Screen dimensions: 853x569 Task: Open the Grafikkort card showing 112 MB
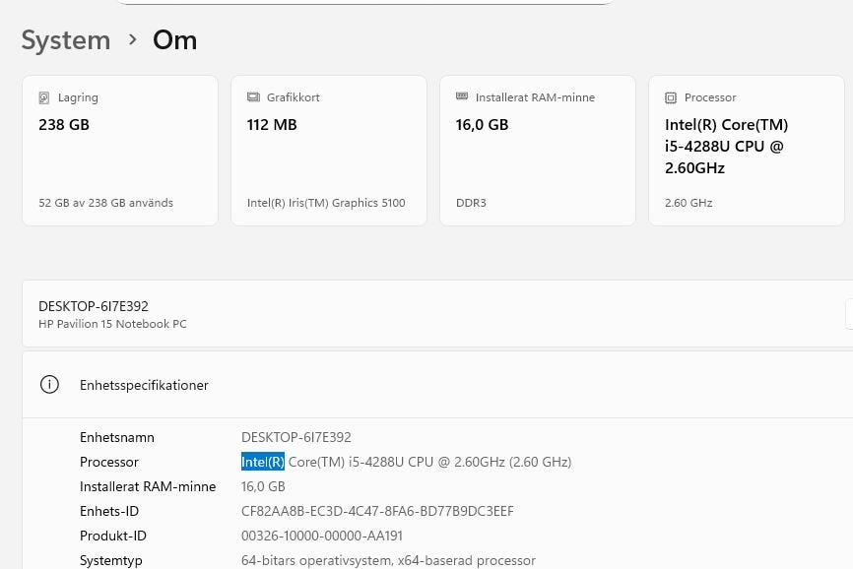point(329,151)
